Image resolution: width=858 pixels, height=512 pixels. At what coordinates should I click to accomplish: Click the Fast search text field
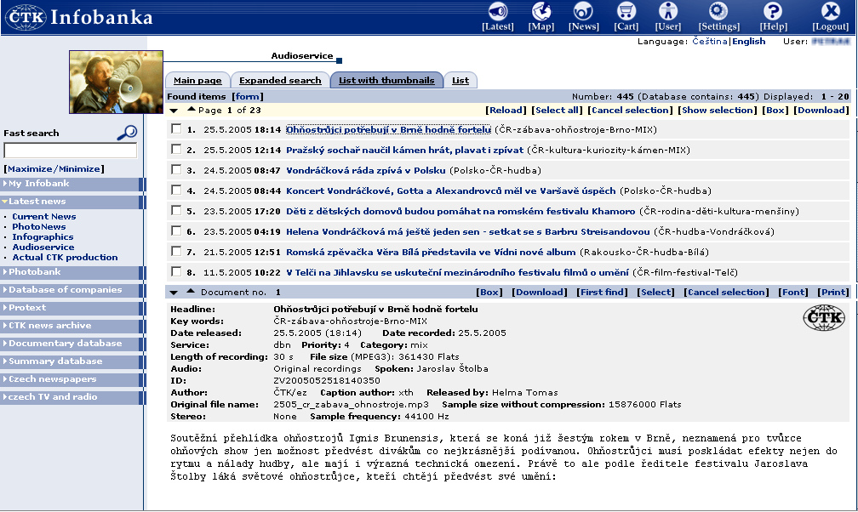click(70, 151)
